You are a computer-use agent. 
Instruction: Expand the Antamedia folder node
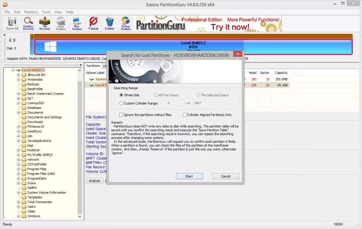point(18,80)
